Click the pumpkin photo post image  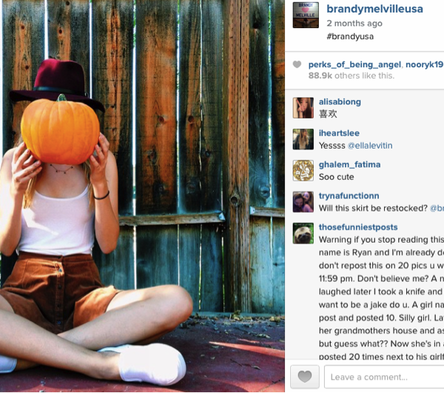142,196
